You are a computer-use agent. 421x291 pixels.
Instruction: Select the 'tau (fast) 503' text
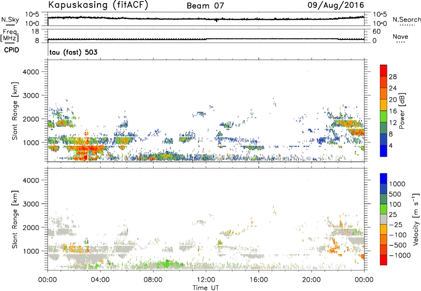[x=73, y=52]
